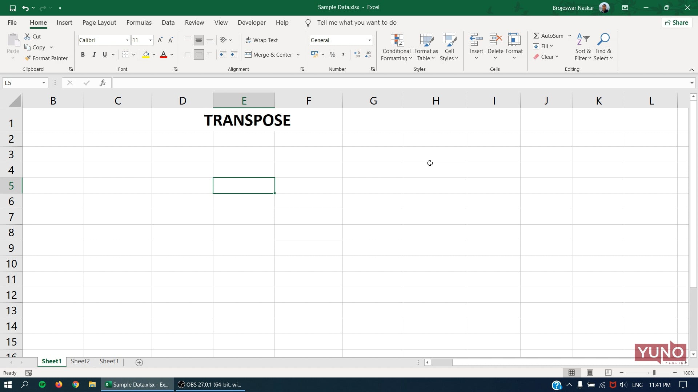Open the Insert Function dialog via fx
The image size is (698, 392).
pos(103,83)
